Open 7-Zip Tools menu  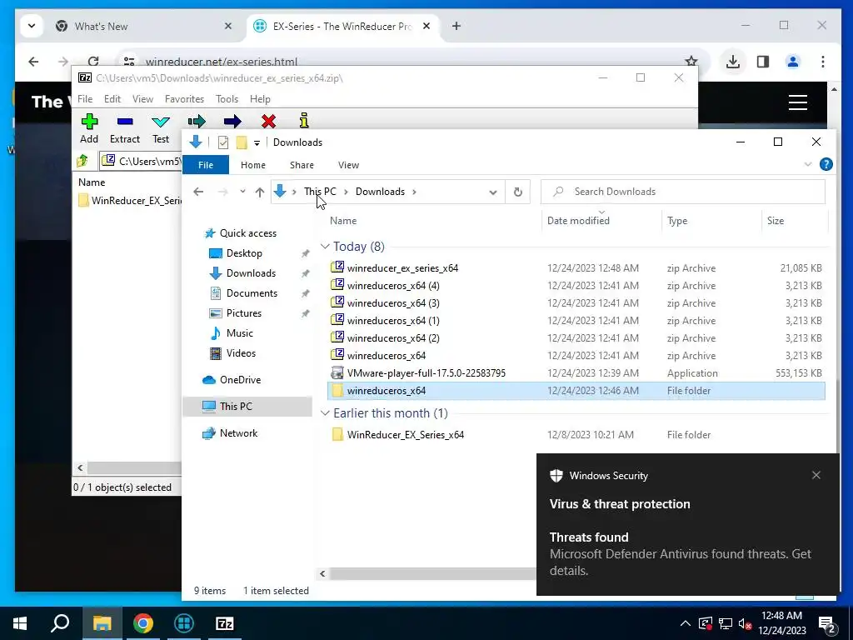point(227,99)
